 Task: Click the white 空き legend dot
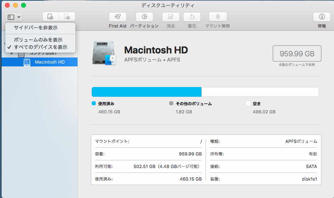tap(248, 103)
